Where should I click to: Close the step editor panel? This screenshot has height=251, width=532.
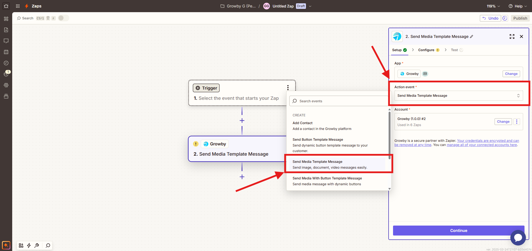tap(521, 36)
